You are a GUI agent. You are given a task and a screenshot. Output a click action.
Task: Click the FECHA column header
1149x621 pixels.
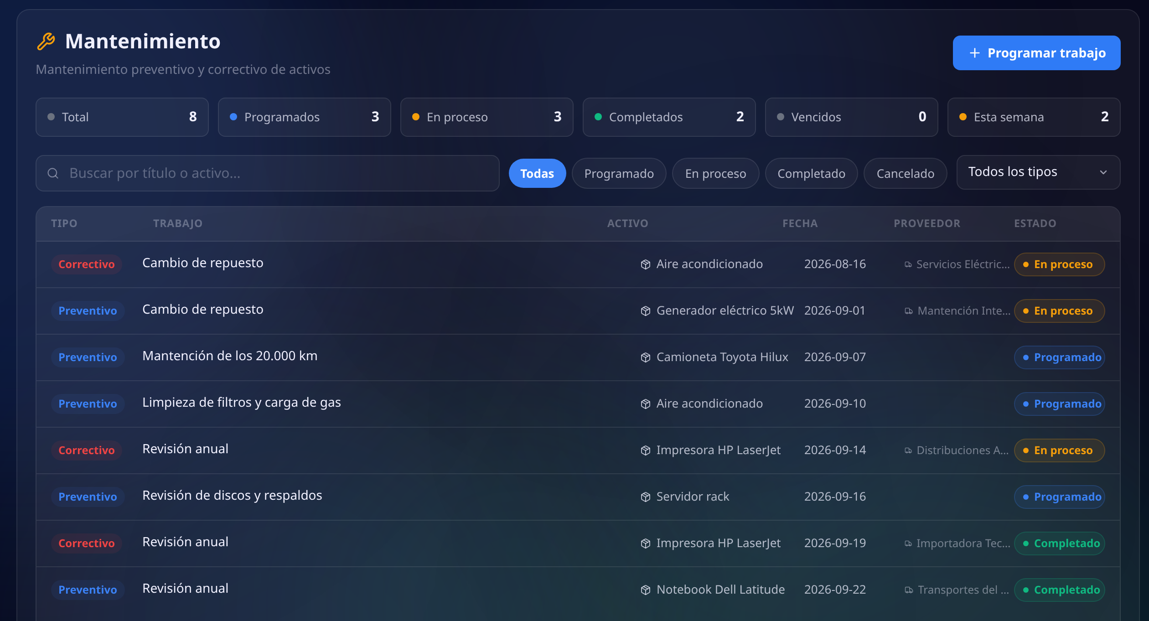point(800,223)
